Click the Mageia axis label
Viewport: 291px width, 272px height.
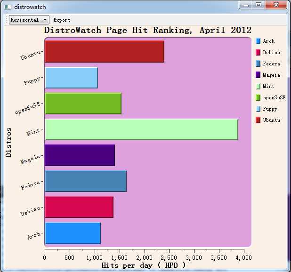click(x=30, y=159)
